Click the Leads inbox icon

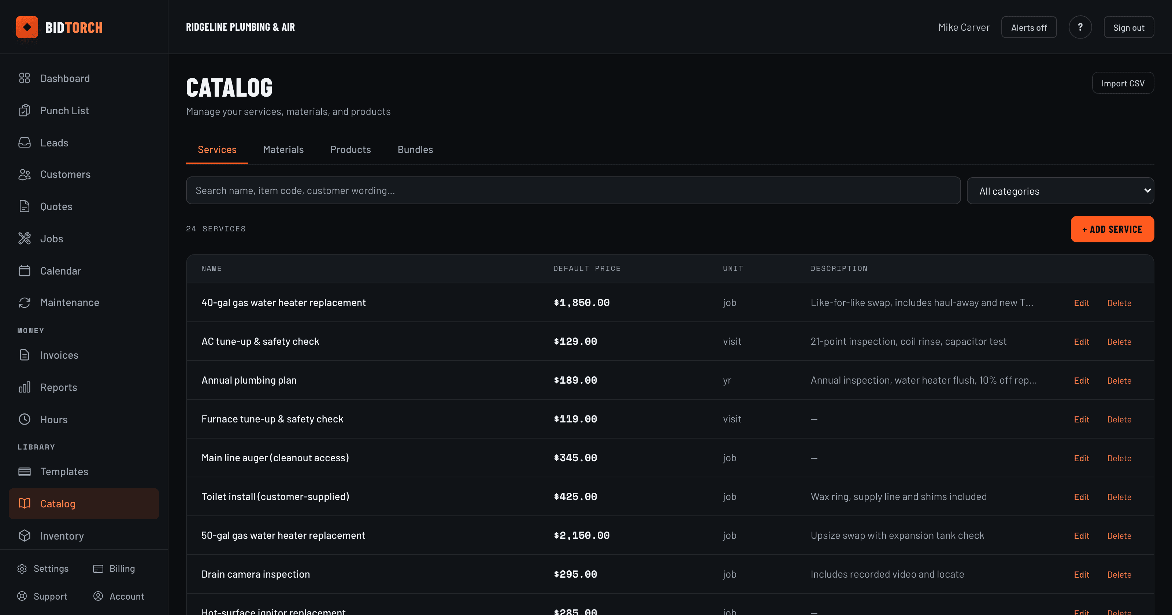(25, 143)
